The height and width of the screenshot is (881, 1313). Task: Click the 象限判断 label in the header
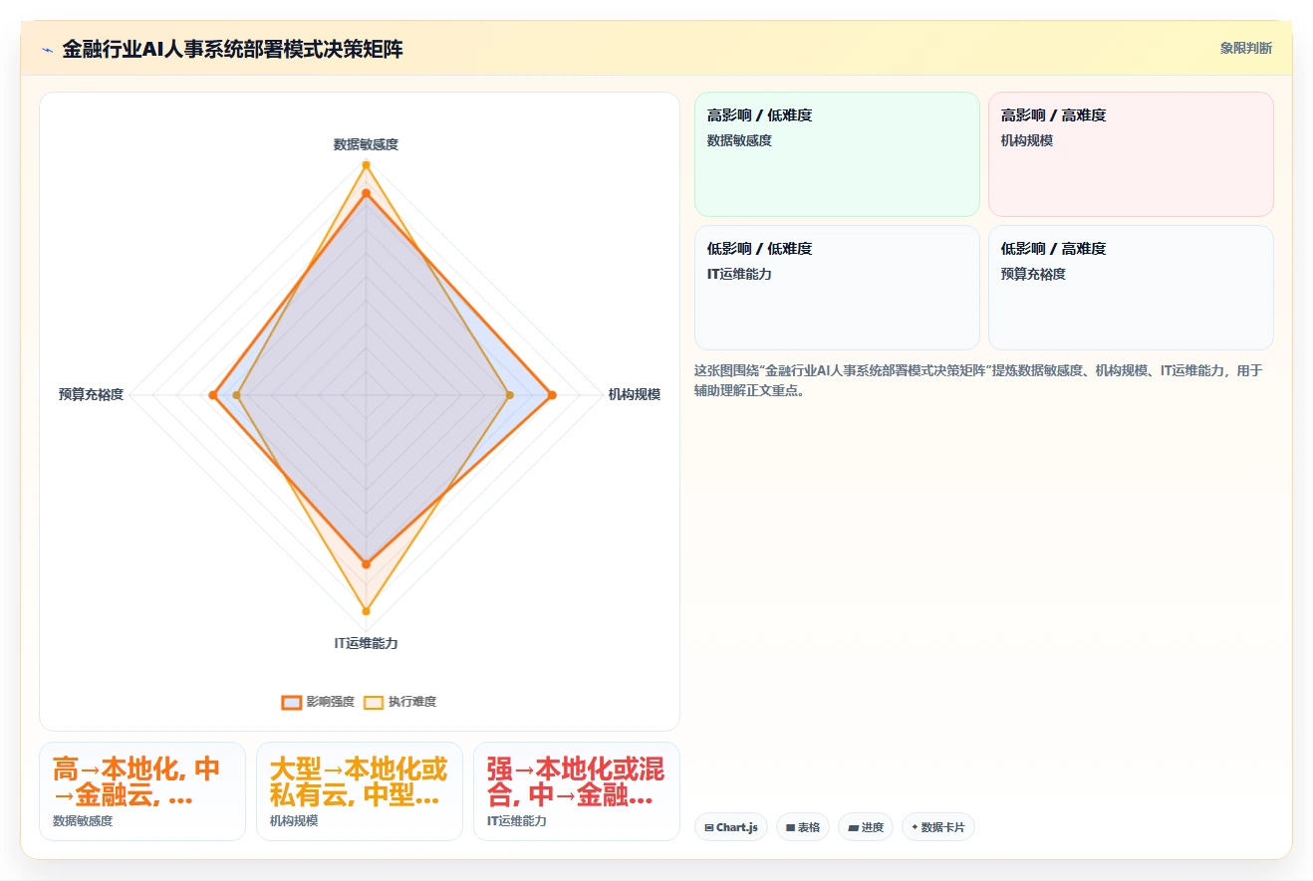click(1245, 48)
